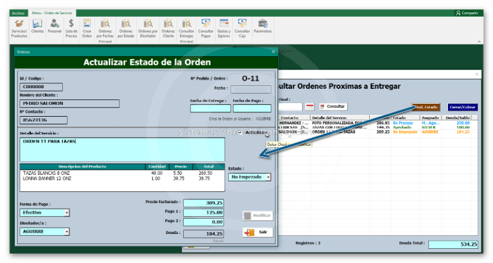The height and width of the screenshot is (263, 493).
Task: Click the Cerrar/Cobrar button
Action: 463,107
